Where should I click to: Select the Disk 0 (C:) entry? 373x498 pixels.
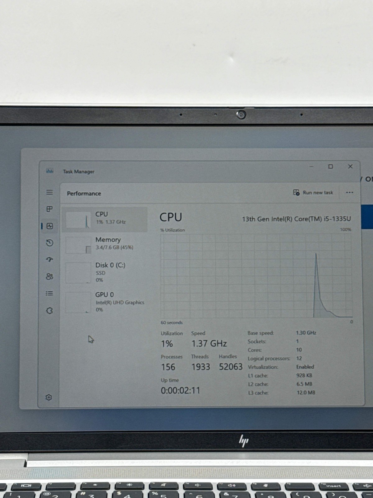pyautogui.click(x=104, y=272)
